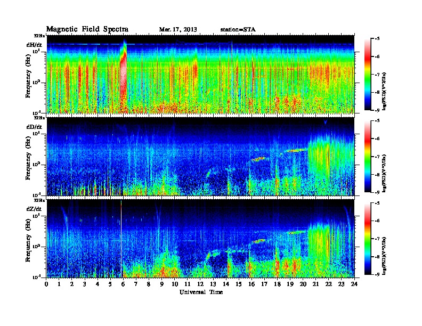Click the color bar beside the dZ/dt panel
Screen dimensions: 422x326
tap(367, 239)
